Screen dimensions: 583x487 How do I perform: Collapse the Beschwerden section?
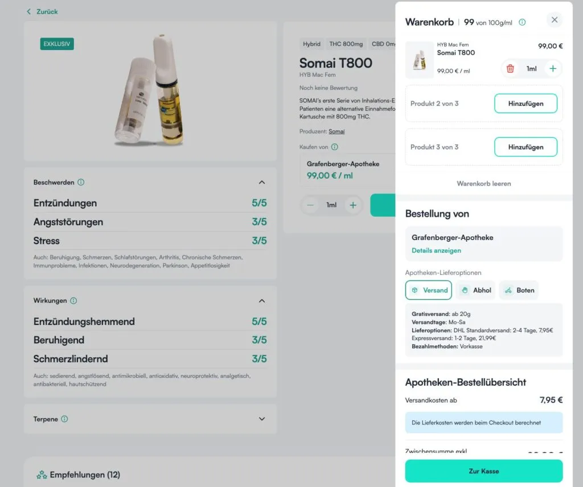262,182
